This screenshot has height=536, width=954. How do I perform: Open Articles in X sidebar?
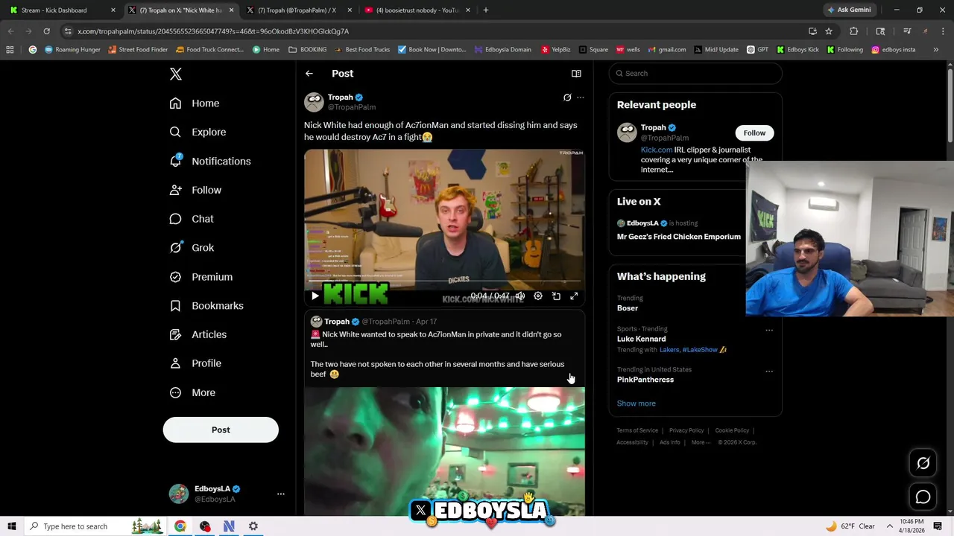tap(198, 334)
